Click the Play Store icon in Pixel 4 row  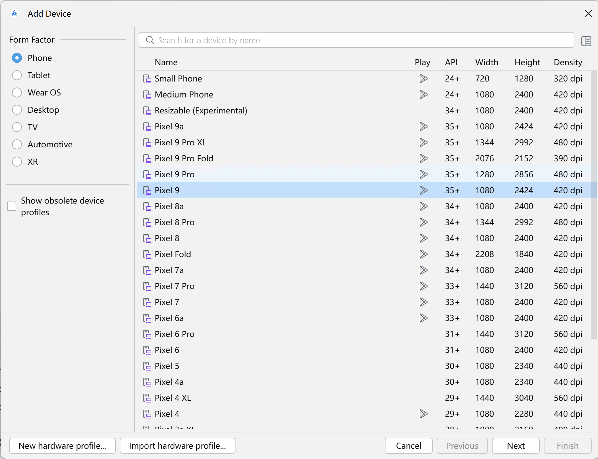(x=423, y=414)
